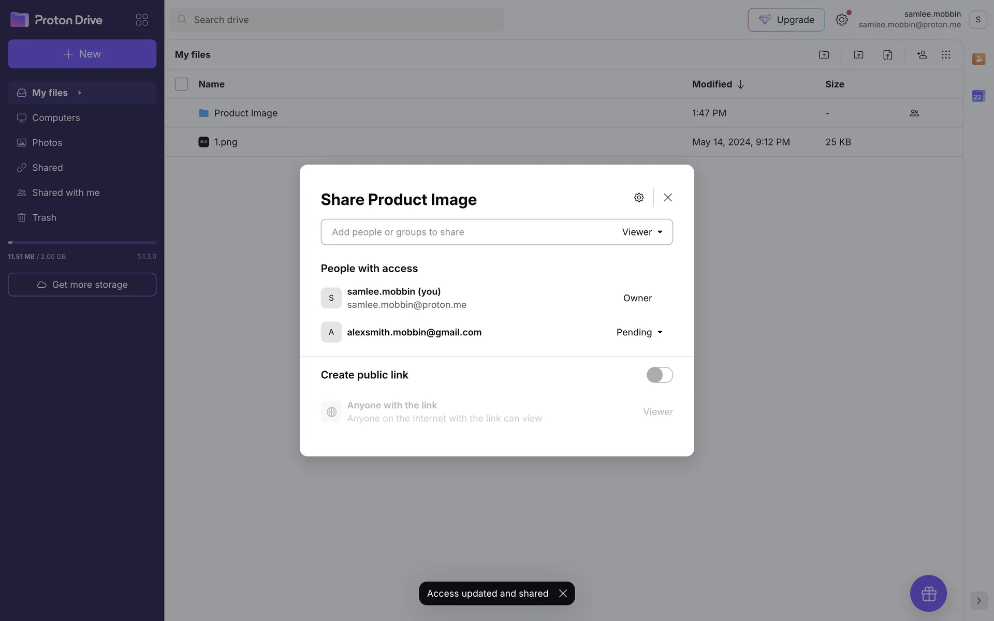Viewport: 994px width, 621px height.
Task: Click upload folder toolbar icon
Action: 858,54
